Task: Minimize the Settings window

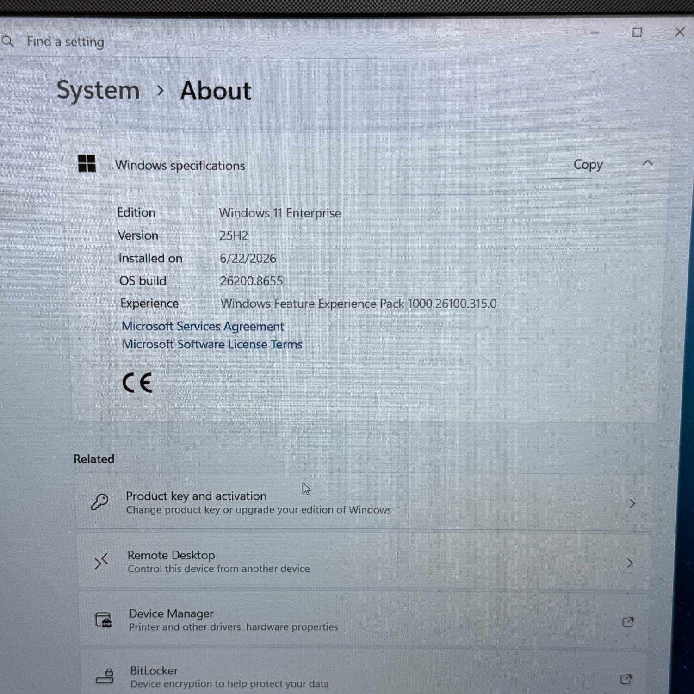Action: 595,32
